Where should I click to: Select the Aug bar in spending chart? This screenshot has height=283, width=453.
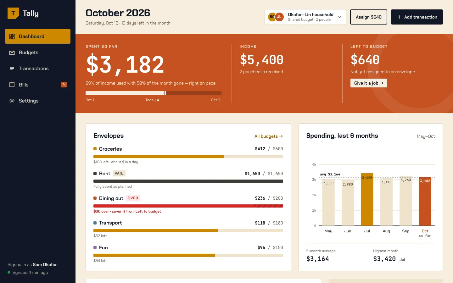click(x=386, y=202)
